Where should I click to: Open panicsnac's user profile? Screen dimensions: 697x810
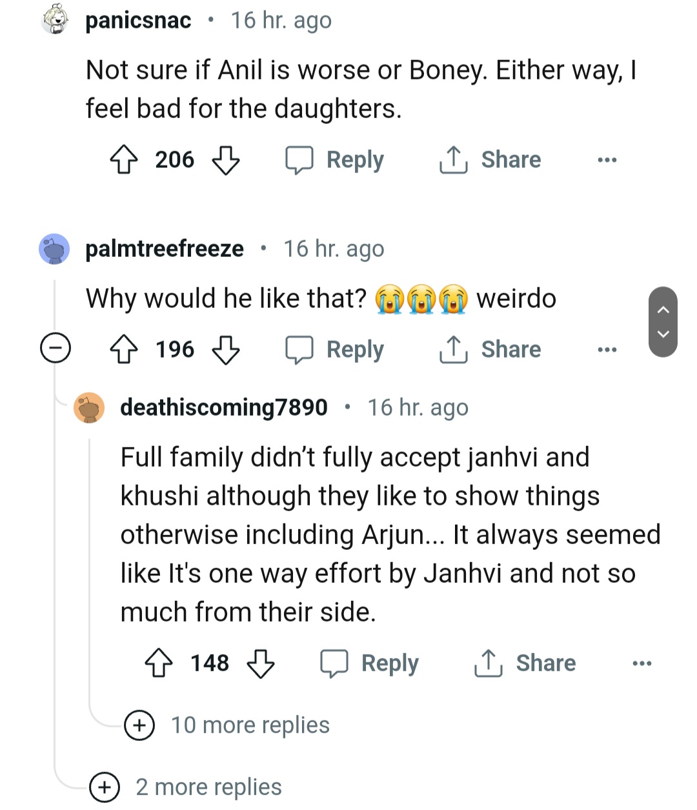138,21
